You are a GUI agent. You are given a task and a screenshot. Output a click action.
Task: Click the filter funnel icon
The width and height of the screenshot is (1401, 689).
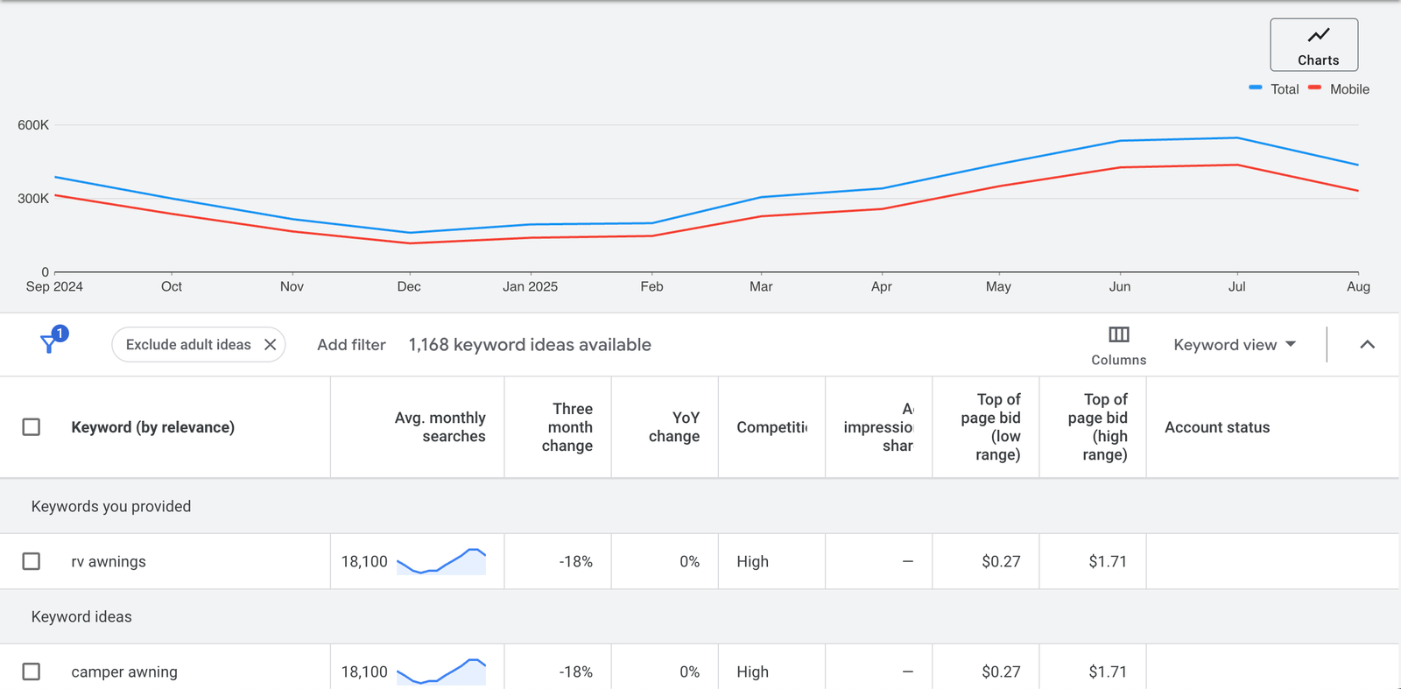pos(50,344)
